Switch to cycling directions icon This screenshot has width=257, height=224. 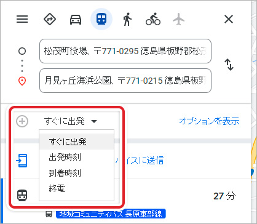[x=153, y=19]
